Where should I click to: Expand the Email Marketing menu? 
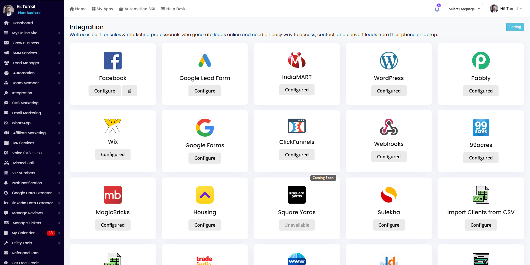[32, 113]
